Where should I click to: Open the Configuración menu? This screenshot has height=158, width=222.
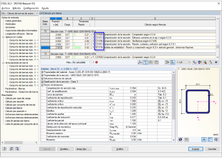(x=31, y=8)
